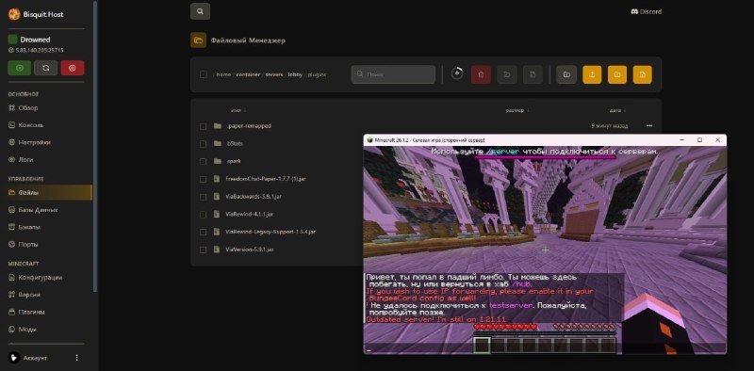This screenshot has width=754, height=371.
Task: Open Моды section icon
Action: tap(12, 330)
